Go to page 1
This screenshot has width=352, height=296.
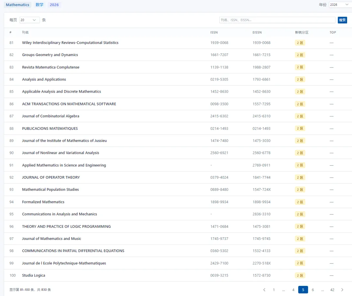[274, 290]
